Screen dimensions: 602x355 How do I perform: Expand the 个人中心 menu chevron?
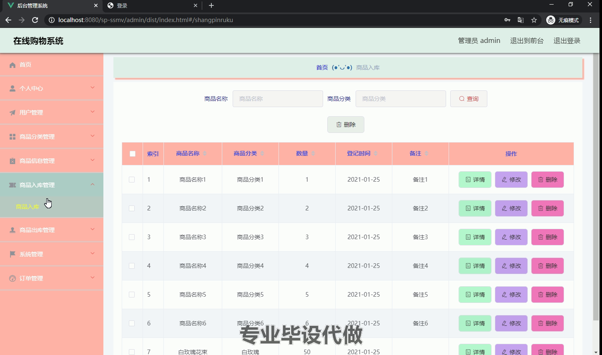93,87
